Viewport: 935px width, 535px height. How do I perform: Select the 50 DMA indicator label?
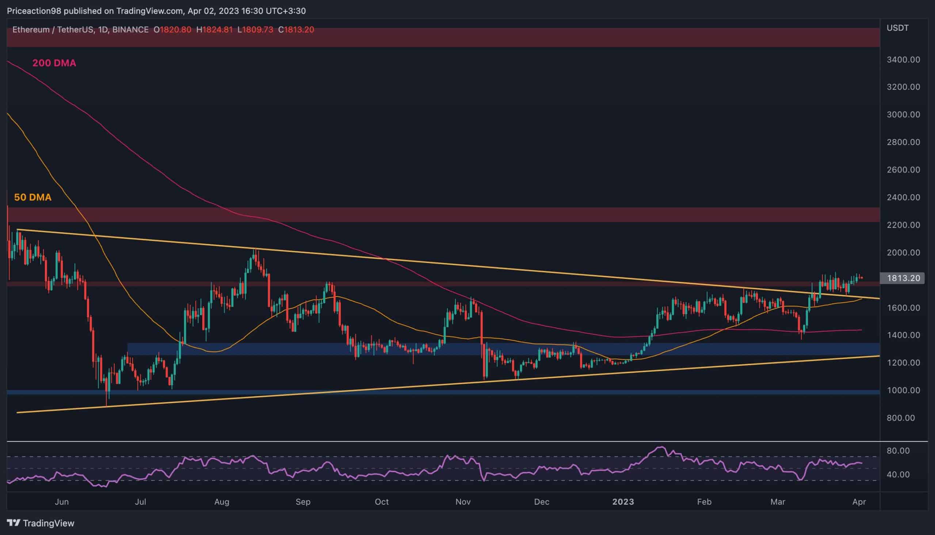(x=33, y=197)
